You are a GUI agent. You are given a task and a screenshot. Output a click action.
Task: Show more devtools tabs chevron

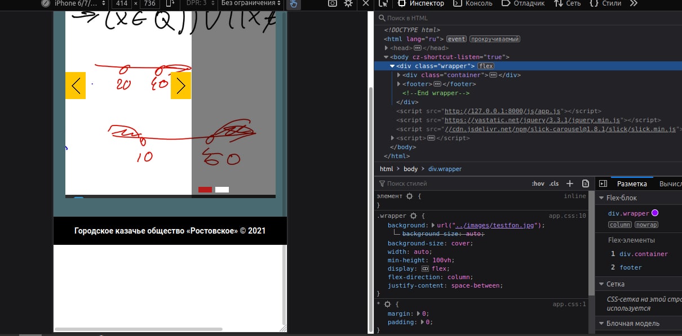[634, 3]
